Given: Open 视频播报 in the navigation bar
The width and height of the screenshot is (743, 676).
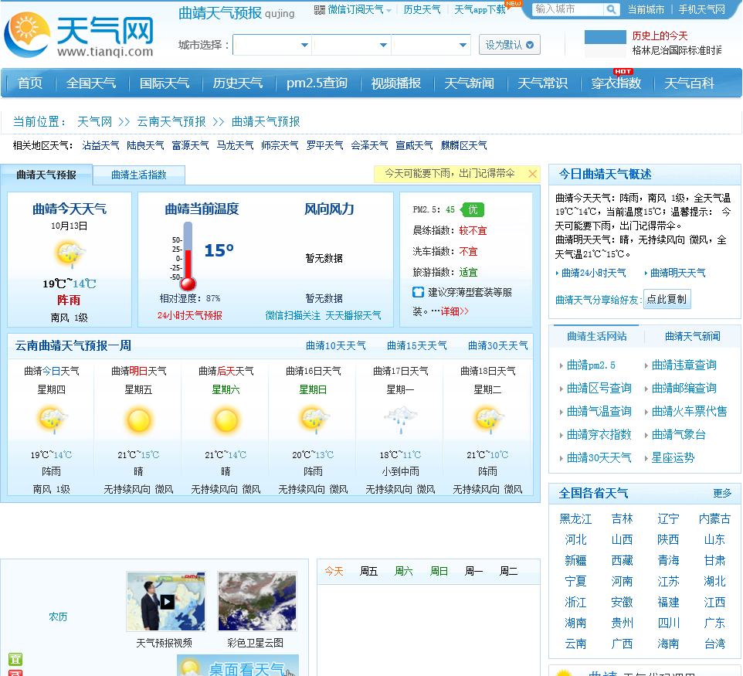Looking at the screenshot, I should coord(395,83).
